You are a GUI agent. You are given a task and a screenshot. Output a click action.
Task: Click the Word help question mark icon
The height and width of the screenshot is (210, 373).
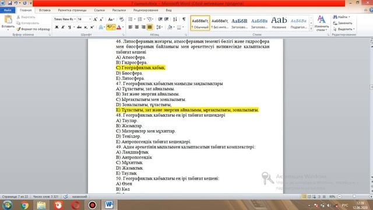pyautogui.click(x=371, y=10)
